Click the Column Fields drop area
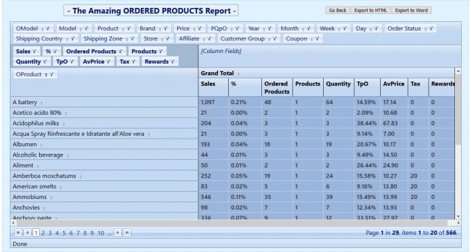 click(330, 56)
